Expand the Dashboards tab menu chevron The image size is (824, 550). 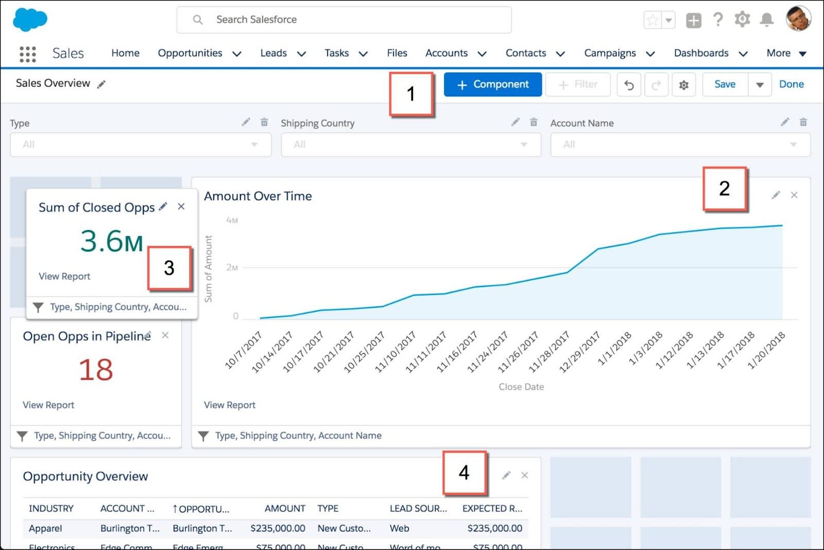(743, 54)
